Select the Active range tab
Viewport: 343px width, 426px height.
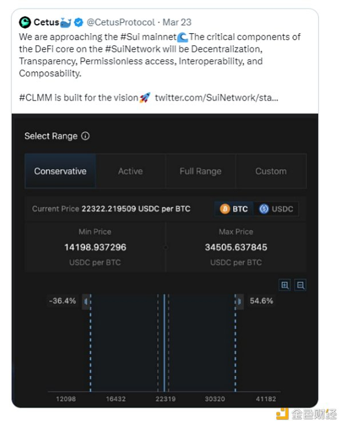[x=130, y=171]
